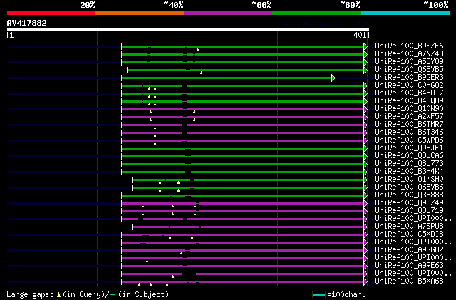
Task: Click the yellow gap icon in the legend
Action: point(58,295)
